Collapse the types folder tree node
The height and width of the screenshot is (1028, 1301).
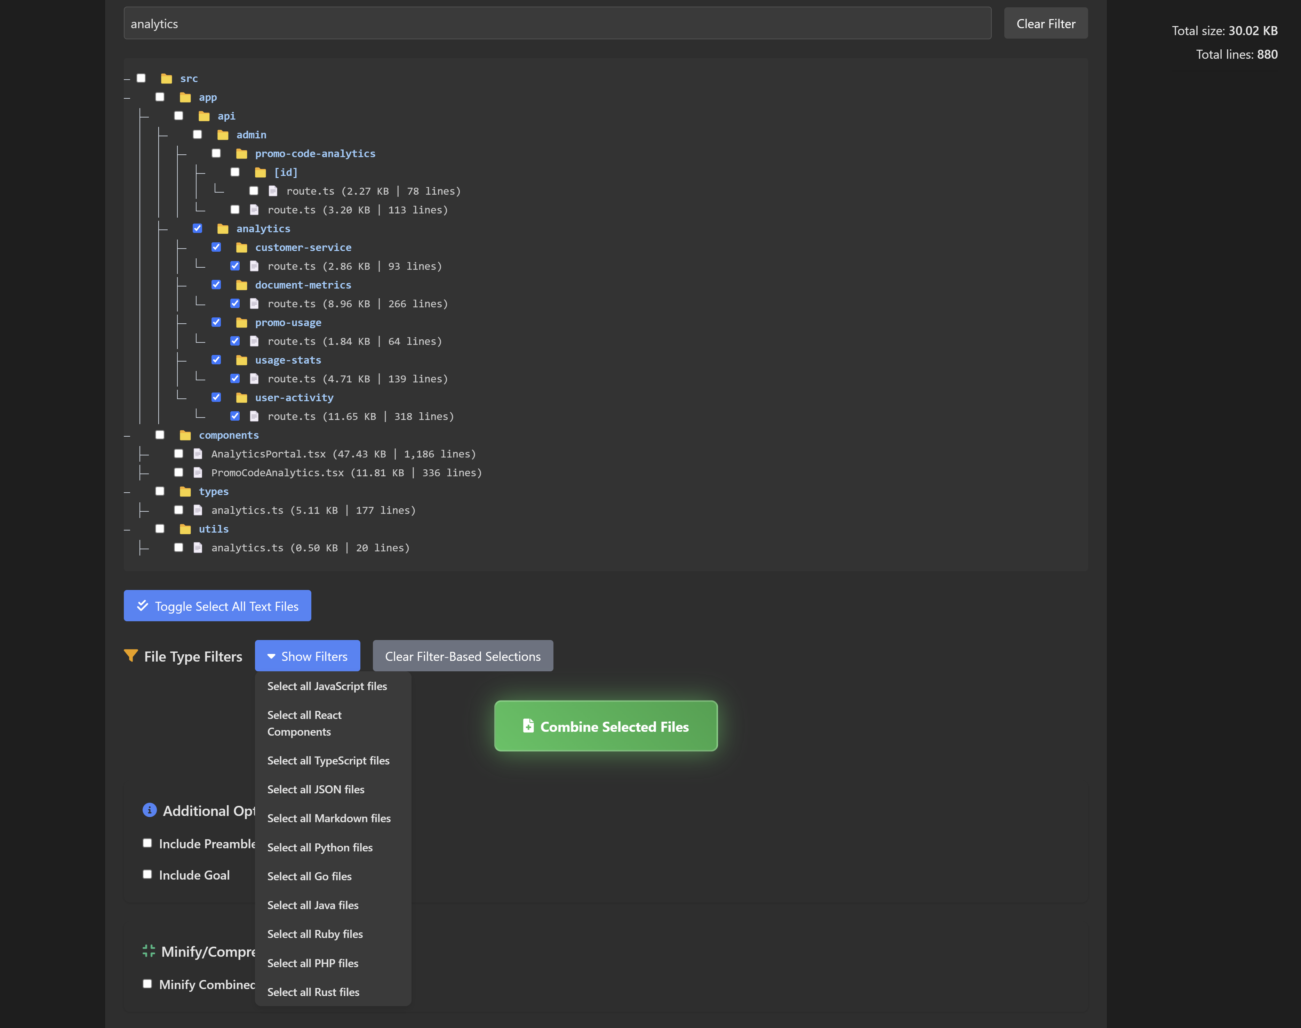pyautogui.click(x=127, y=492)
